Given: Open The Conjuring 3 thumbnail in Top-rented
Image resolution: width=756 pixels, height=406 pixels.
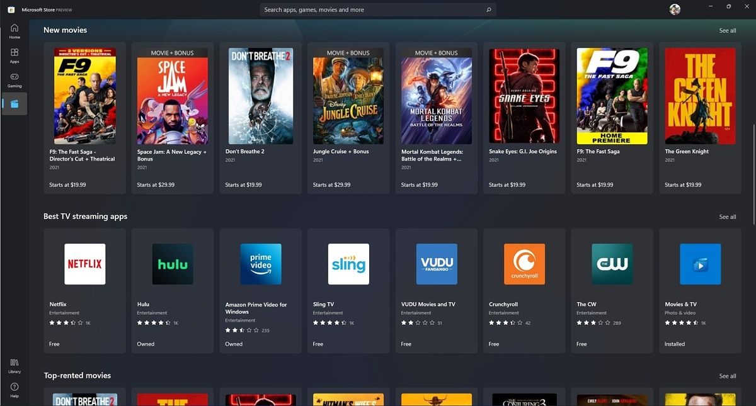Looking at the screenshot, I should click(524, 400).
